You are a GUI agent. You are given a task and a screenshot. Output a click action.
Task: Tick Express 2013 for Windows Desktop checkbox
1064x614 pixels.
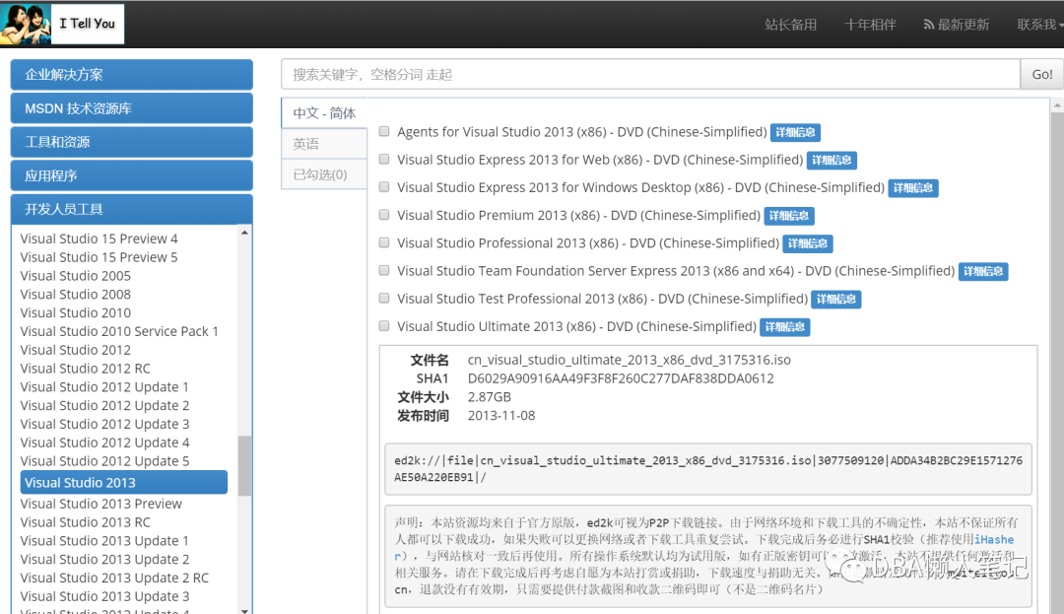[x=384, y=187]
